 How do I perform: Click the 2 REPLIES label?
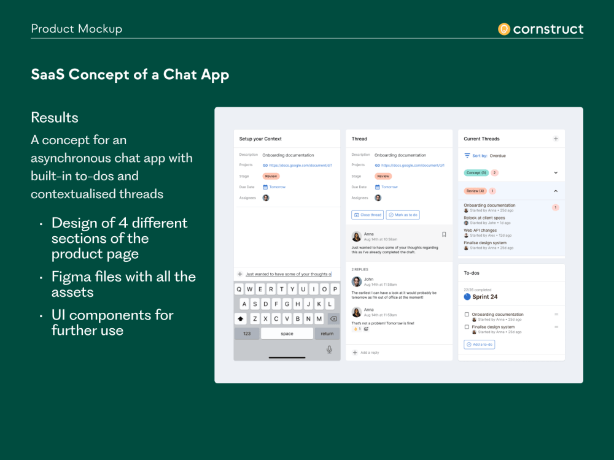tap(360, 269)
